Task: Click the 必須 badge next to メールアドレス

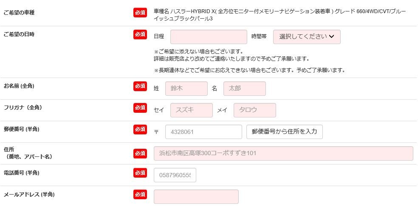Action: [x=140, y=194]
